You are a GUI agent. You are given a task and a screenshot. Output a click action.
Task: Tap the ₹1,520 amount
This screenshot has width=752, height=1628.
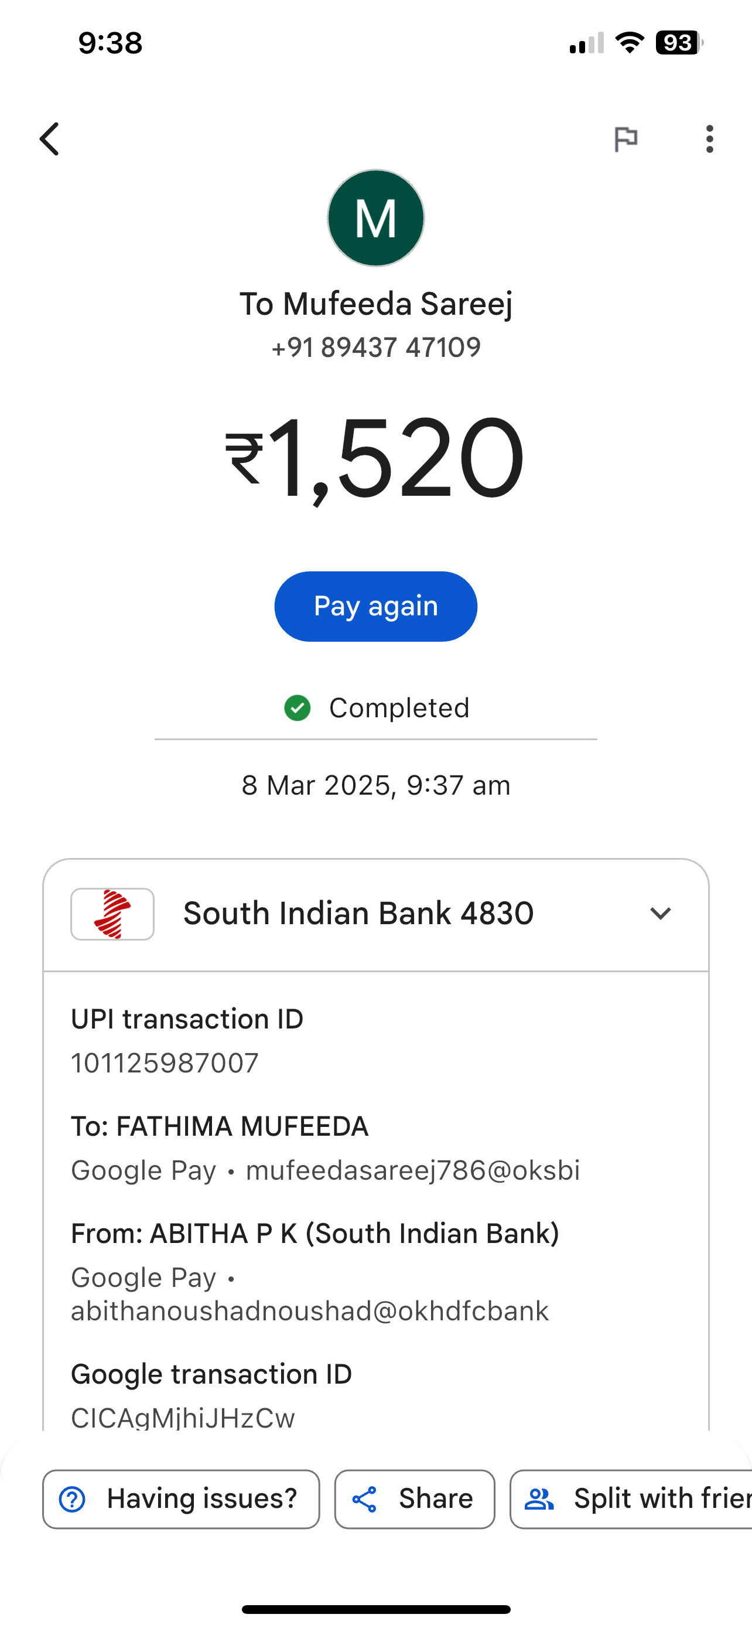375,458
